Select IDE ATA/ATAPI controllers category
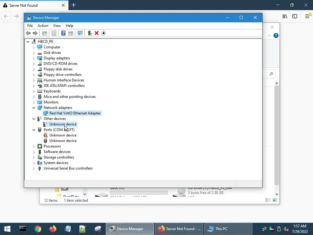Image resolution: width=313 pixels, height=235 pixels. [x=64, y=86]
